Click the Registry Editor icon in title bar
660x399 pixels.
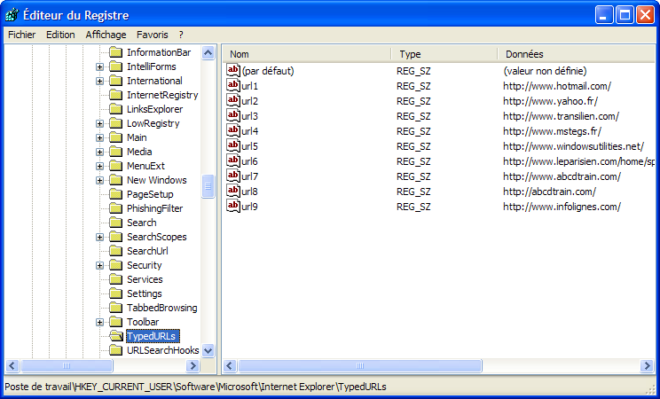(x=12, y=16)
